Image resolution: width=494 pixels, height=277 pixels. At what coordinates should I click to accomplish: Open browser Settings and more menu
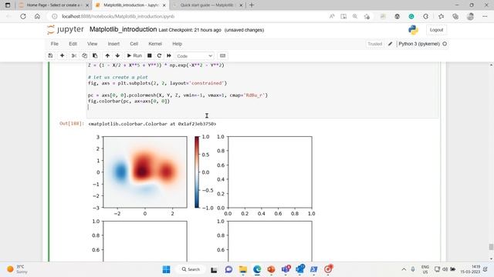pos(485,16)
